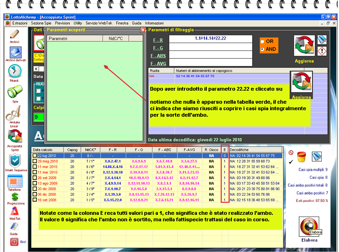
Task: Click Aggiorna icon beside the OR/AND options
Action: click(x=304, y=46)
